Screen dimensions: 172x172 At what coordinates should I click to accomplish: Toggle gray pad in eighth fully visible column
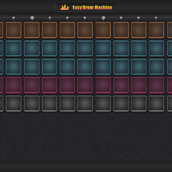[x=139, y=104]
